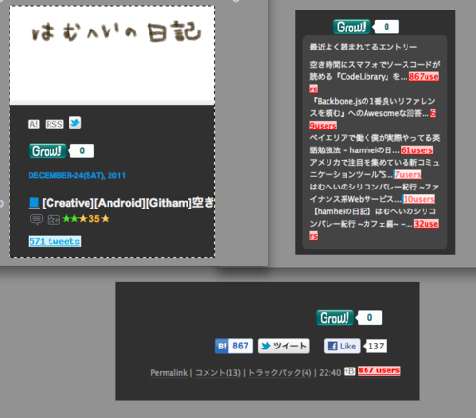
Task: Click the Facebook Like button
Action: [x=342, y=346]
